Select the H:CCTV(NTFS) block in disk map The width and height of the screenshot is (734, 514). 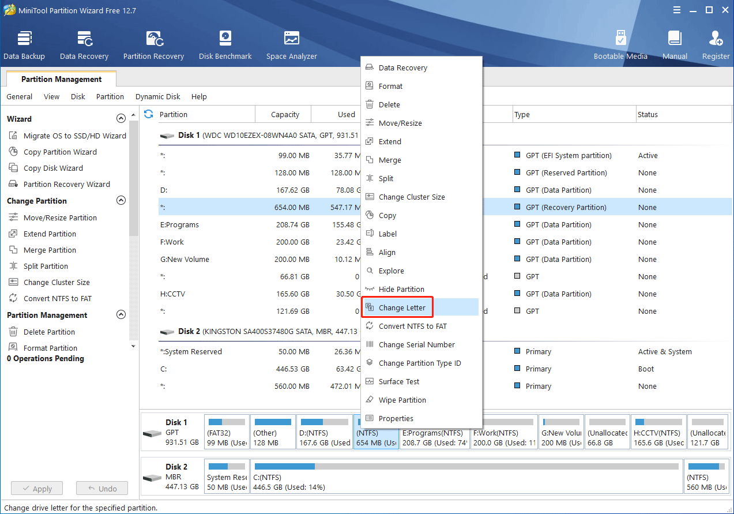658,432
